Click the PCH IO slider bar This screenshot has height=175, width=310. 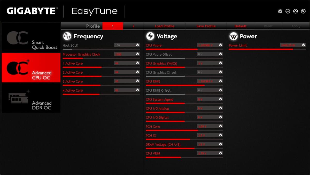[184, 139]
